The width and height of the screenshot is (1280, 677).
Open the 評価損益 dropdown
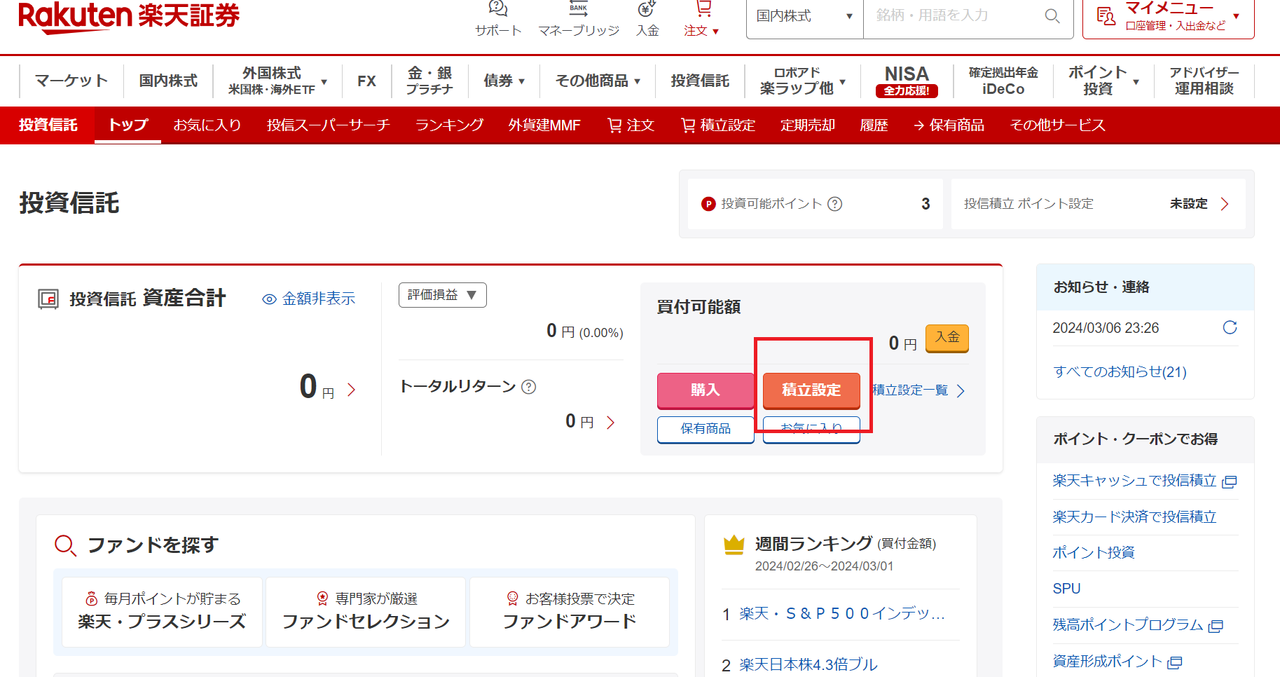442,295
